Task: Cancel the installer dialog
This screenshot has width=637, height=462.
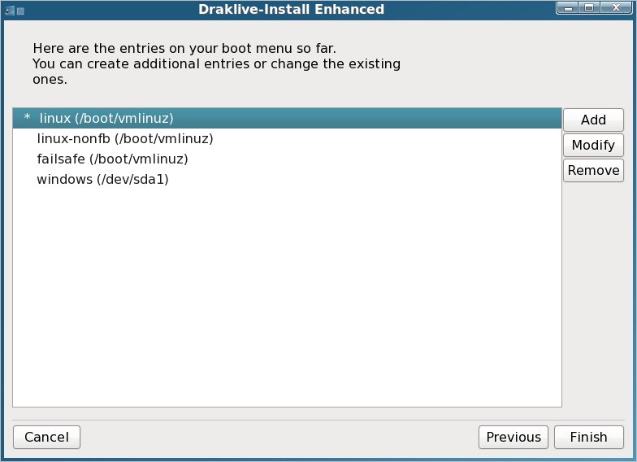Action: (x=46, y=437)
